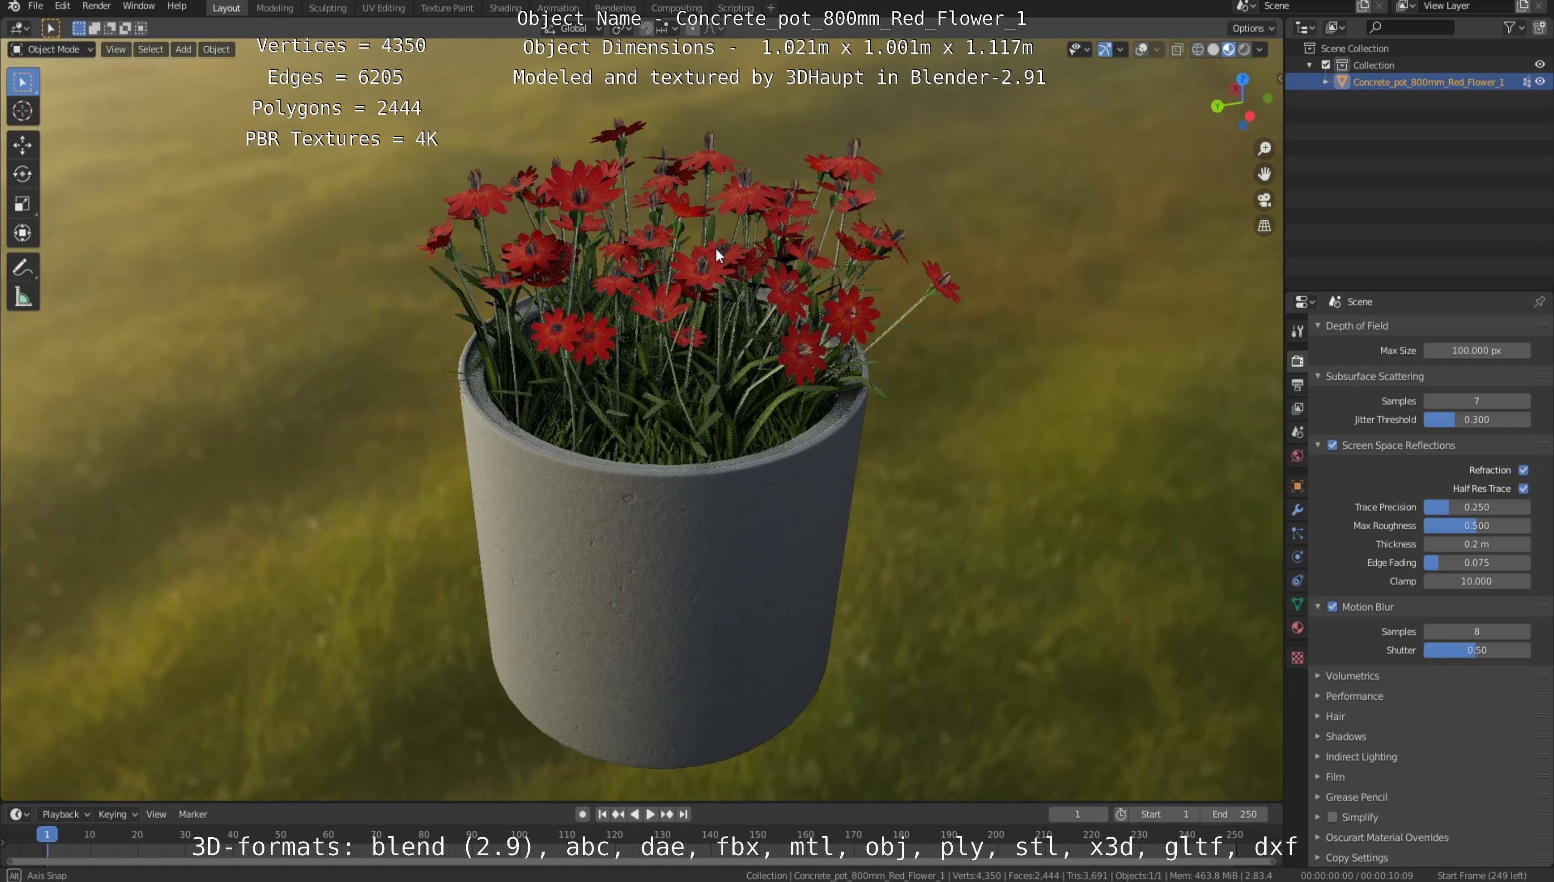Open the Keying dropdown in timeline

tap(117, 814)
